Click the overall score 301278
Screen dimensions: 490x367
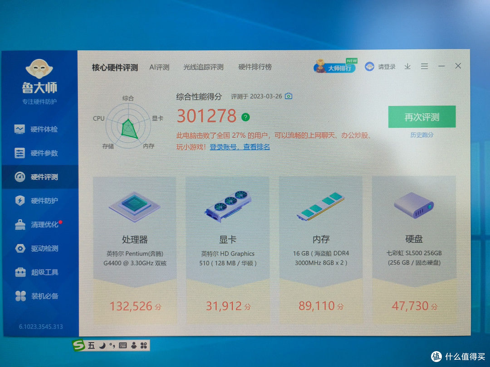[x=206, y=116]
